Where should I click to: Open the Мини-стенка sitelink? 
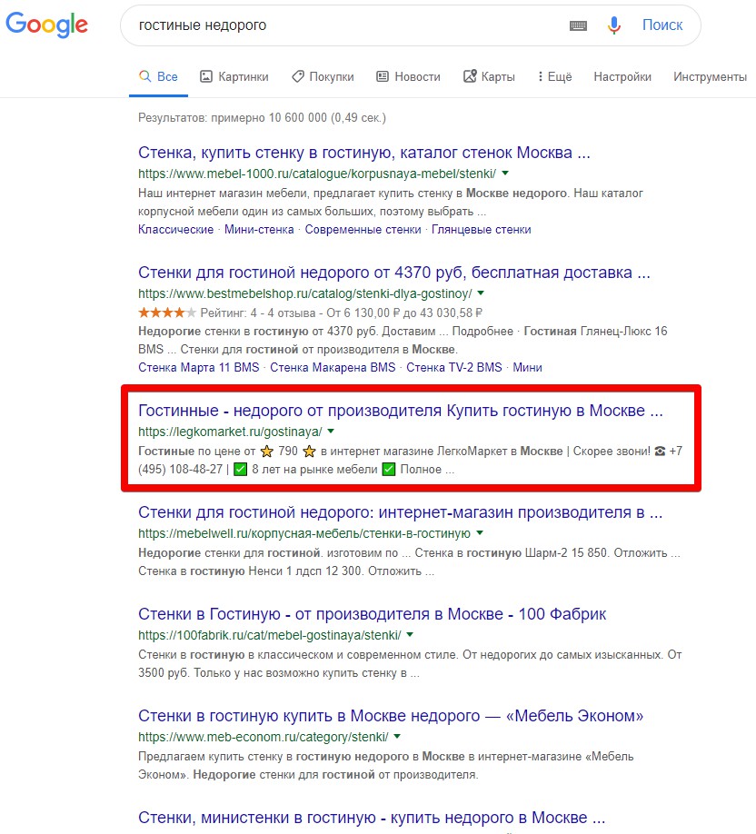[x=259, y=229]
